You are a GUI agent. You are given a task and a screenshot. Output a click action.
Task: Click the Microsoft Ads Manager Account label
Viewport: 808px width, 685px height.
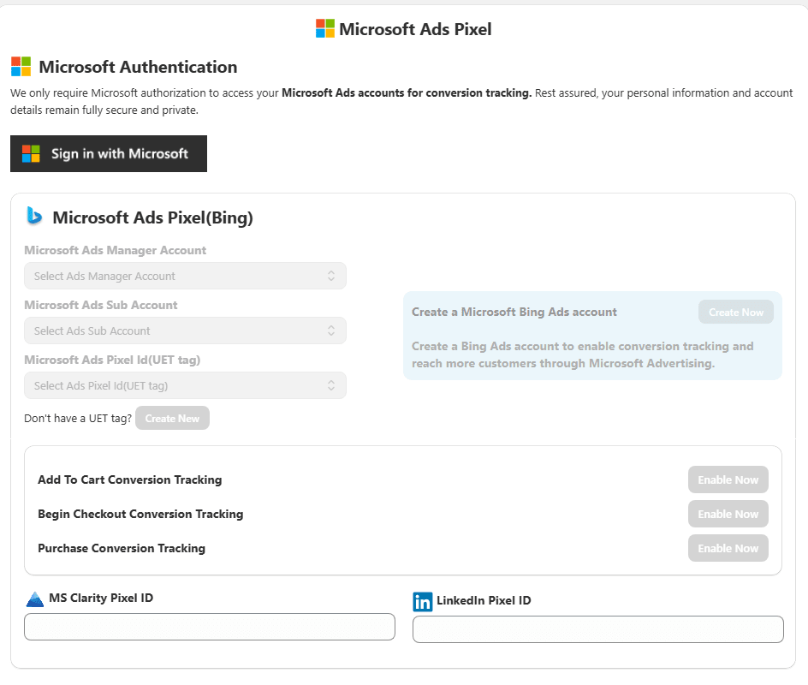pos(115,251)
